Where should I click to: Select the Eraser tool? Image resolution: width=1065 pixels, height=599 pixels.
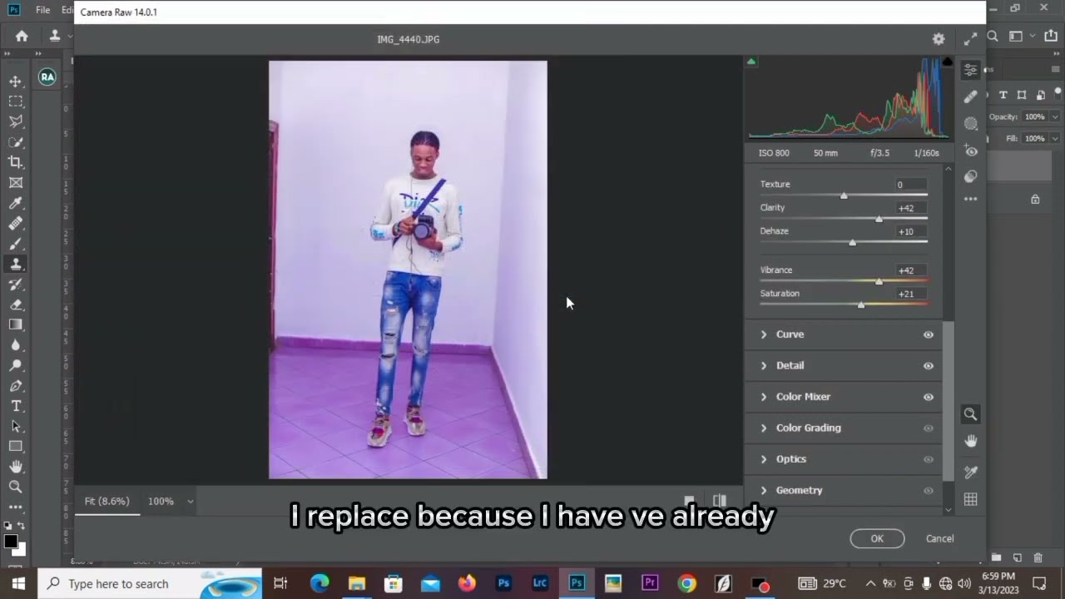(16, 304)
